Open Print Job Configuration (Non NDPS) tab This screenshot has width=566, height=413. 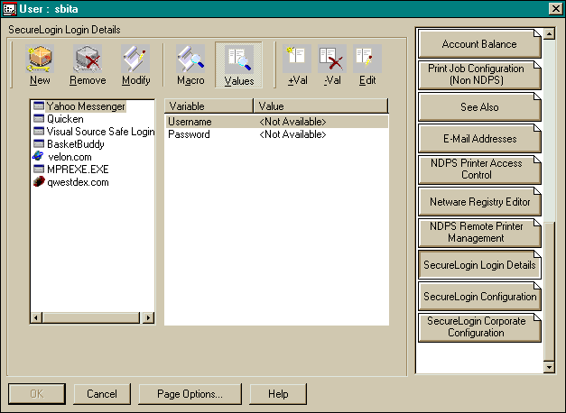(479, 75)
